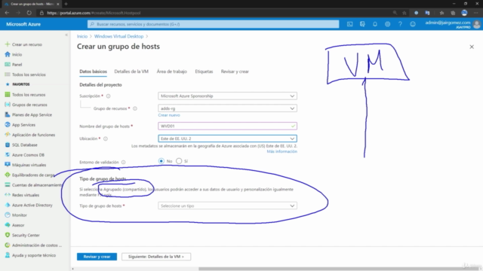Click Azure Cosmos DB icon

pyautogui.click(x=8, y=155)
